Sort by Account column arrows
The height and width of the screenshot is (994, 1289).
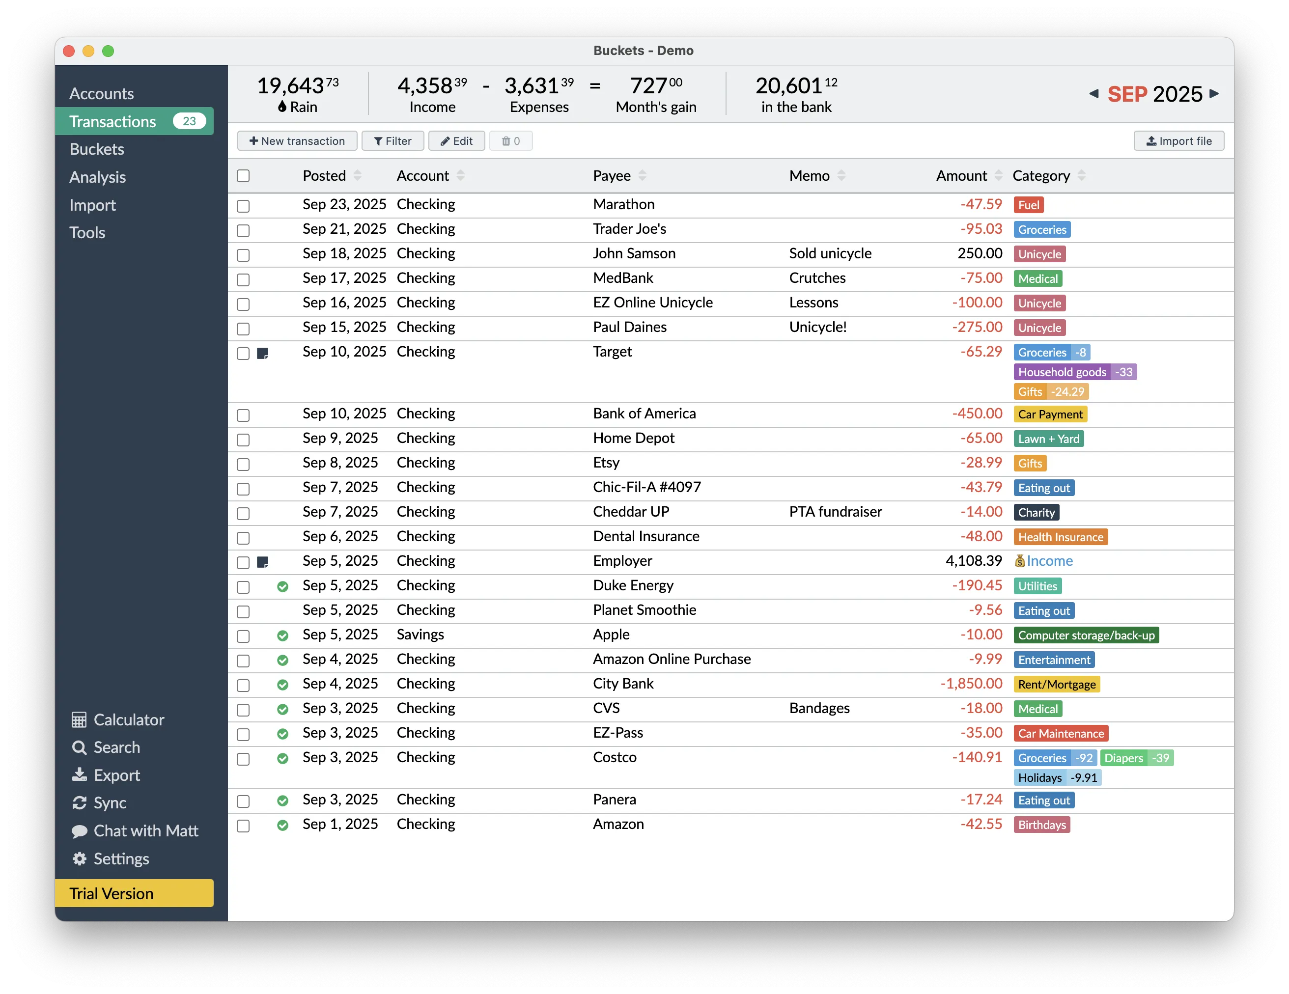click(460, 175)
